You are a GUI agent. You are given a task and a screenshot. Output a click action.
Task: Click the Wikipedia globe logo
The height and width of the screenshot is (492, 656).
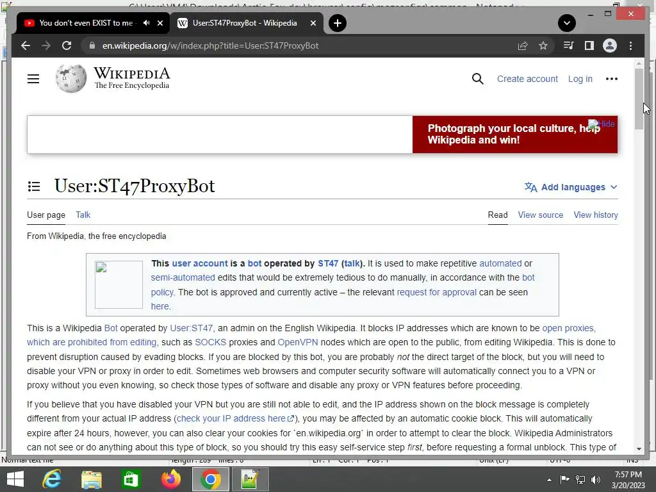click(x=70, y=79)
